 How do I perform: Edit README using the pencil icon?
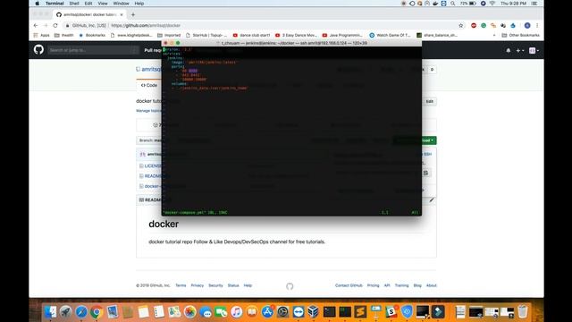pos(432,200)
